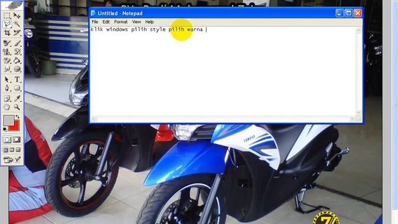Image resolution: width=398 pixels, height=224 pixels.
Task: Select the Notes tool
Action: point(7,98)
